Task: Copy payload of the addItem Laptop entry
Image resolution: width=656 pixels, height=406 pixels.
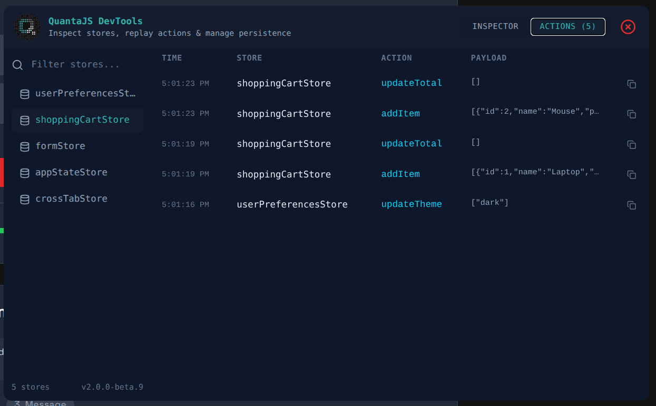Action: [x=631, y=174]
